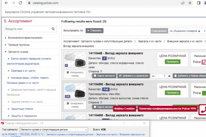This screenshot has width=206, height=137.
Task: Expand Включатели/переключатели category
Action: [x=25, y=38]
